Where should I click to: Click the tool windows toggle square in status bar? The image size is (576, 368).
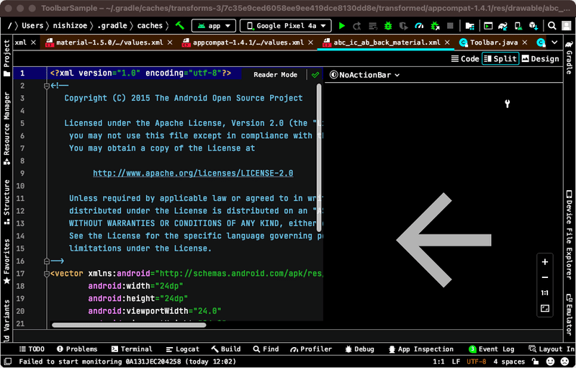pos(7,362)
